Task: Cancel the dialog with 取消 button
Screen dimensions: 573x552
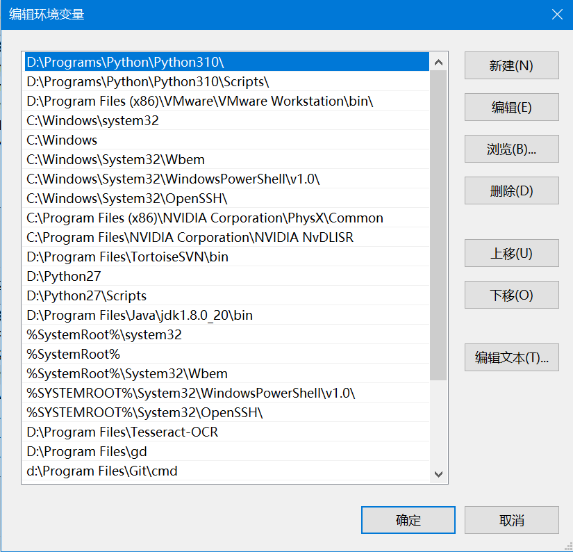Action: (x=511, y=520)
